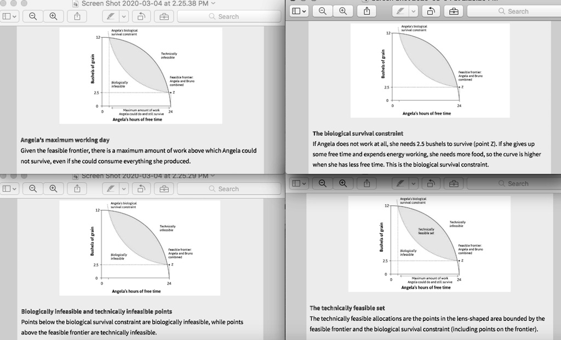Viewport: 561px width, 340px height.
Task: Show Markup toolbox in 'The biological survival constraint' window
Action: 454,11
